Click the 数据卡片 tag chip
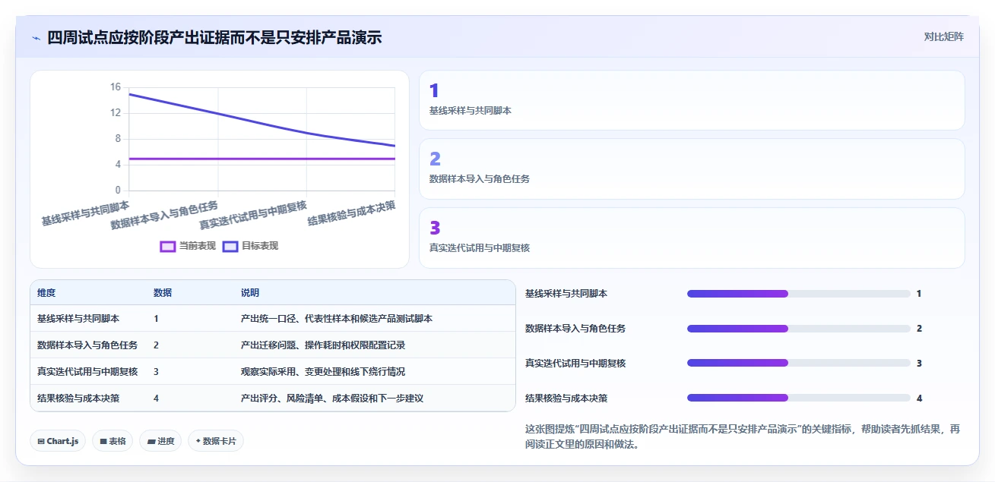Screen dimensions: 995x482 click(x=216, y=441)
